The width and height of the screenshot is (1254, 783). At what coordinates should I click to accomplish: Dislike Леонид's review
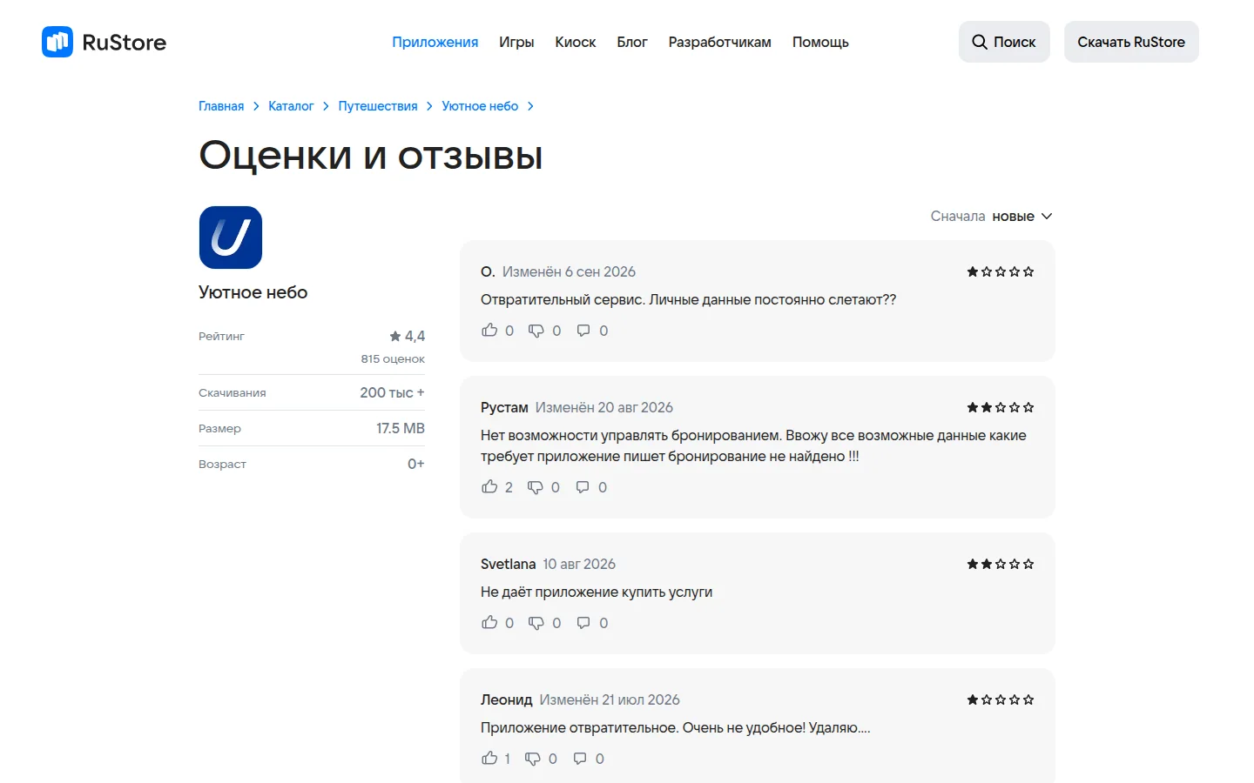click(x=541, y=759)
